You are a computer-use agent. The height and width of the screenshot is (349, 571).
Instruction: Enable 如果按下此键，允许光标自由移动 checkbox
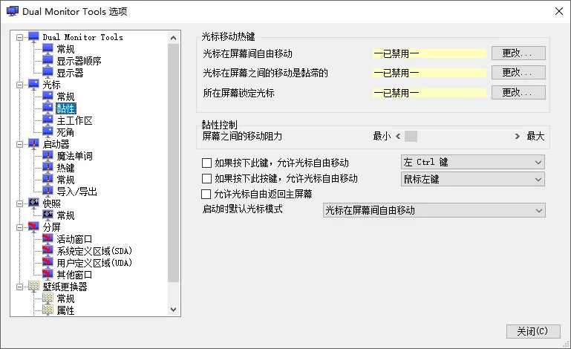tap(206, 163)
